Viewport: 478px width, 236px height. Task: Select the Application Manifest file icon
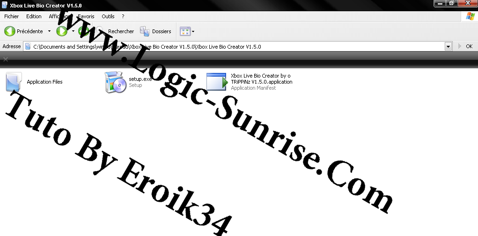[x=217, y=81]
